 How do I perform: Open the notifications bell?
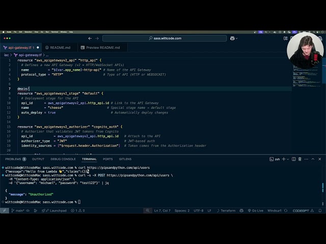(x=320, y=210)
